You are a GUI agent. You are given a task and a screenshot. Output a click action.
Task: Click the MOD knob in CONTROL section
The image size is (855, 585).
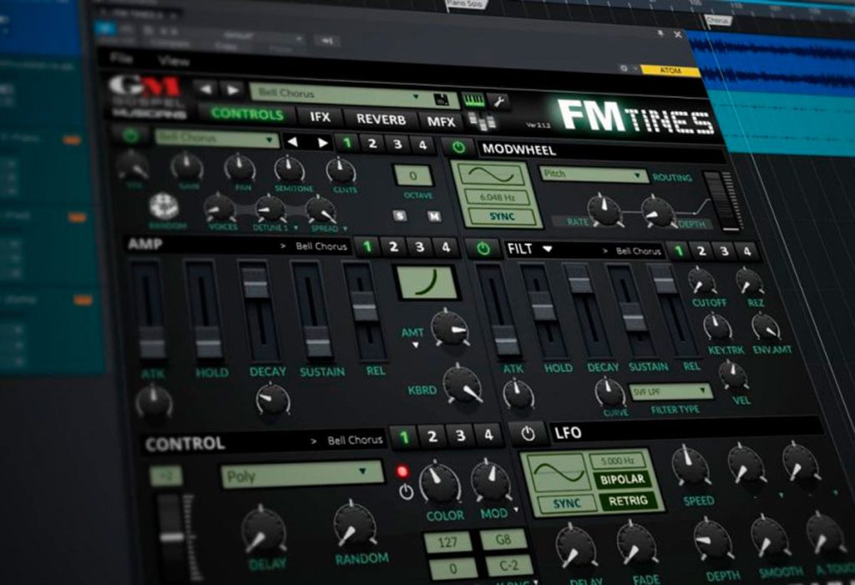(491, 480)
